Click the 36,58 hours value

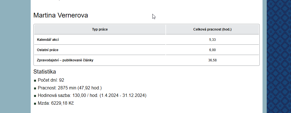212,60
